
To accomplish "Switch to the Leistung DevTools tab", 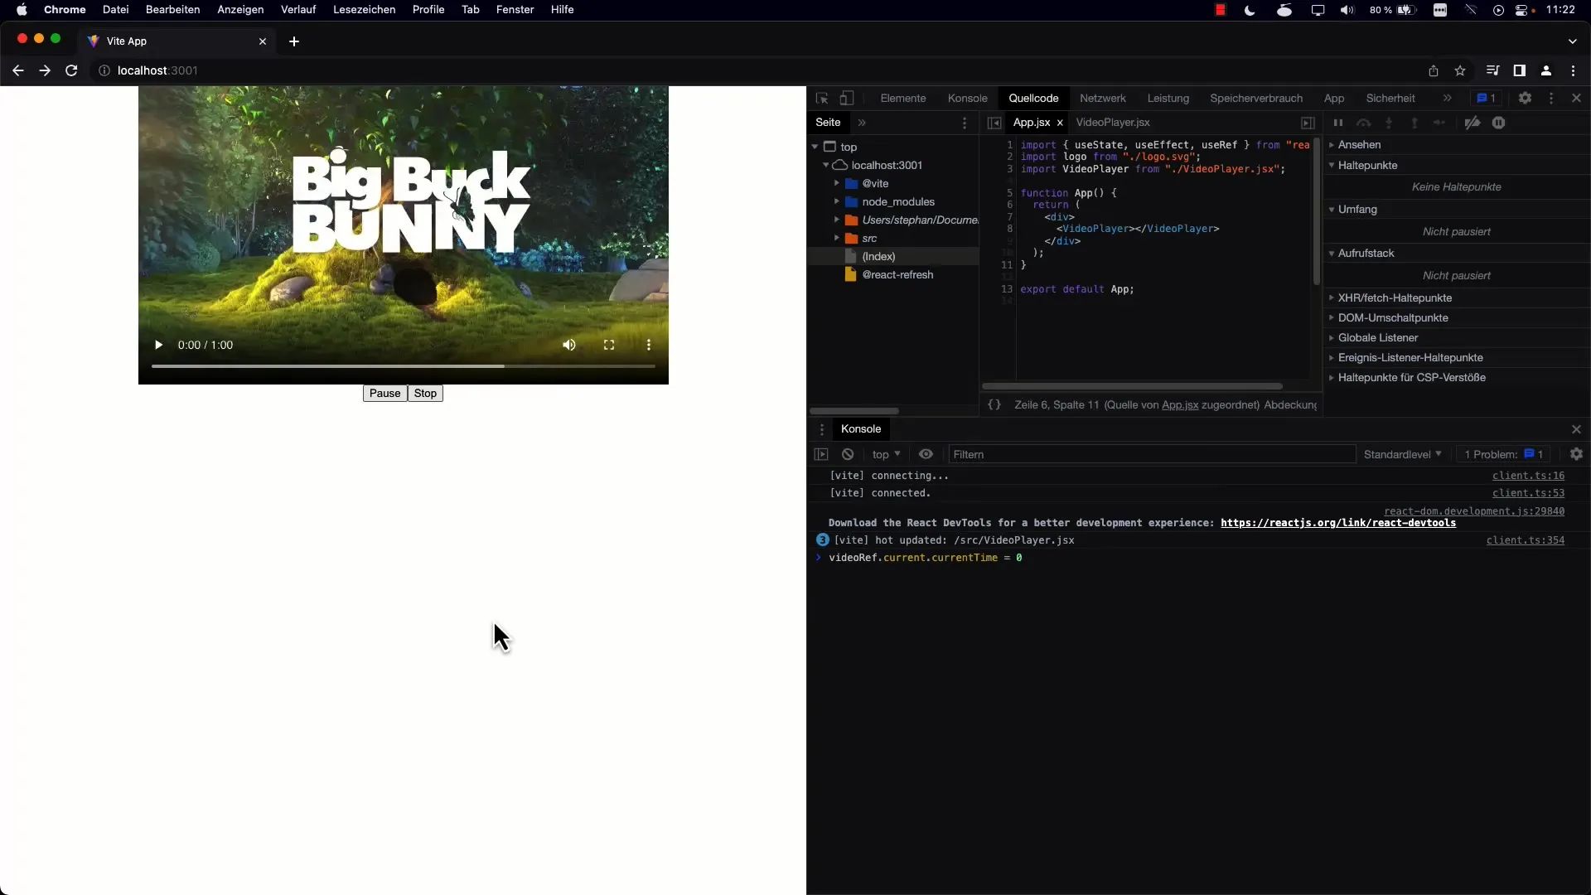I will pyautogui.click(x=1168, y=98).
